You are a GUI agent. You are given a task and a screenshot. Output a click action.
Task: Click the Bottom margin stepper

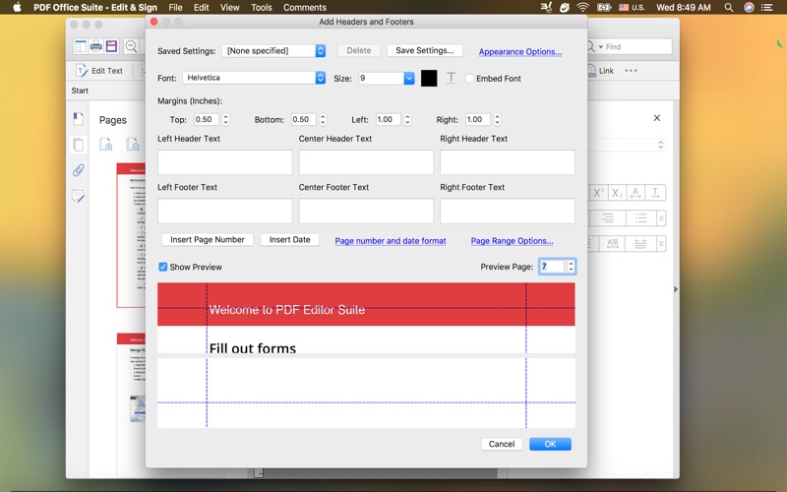(x=323, y=119)
